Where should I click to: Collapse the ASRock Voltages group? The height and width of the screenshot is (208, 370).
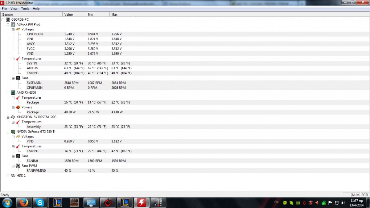13,29
